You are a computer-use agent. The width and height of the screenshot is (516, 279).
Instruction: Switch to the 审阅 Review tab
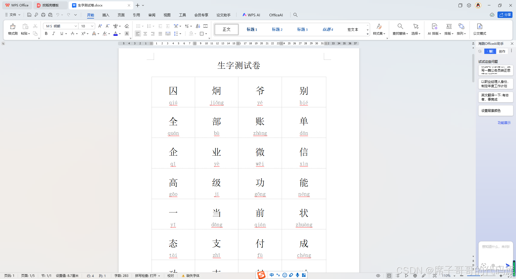click(x=152, y=15)
